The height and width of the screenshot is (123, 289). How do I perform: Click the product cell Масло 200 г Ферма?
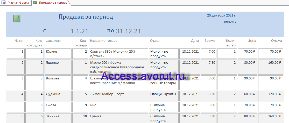tap(118, 67)
